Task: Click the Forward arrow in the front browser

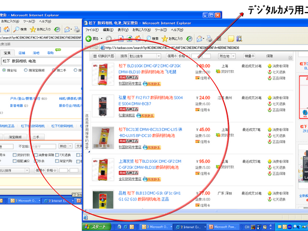Action: tap(108, 38)
